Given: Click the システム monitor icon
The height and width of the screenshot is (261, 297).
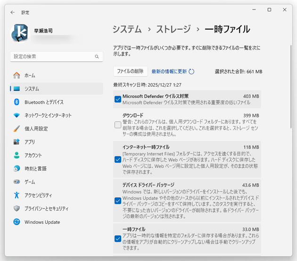Looking at the screenshot, I should tap(16, 89).
